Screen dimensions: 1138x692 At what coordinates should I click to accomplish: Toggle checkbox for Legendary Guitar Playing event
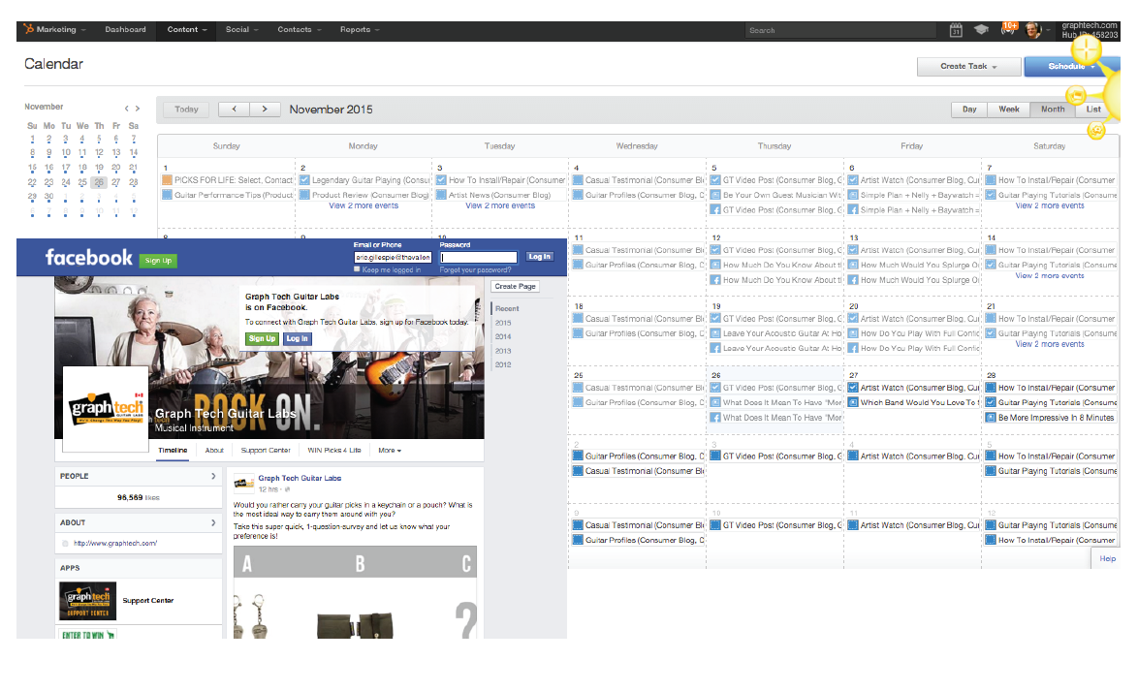pyautogui.click(x=304, y=180)
